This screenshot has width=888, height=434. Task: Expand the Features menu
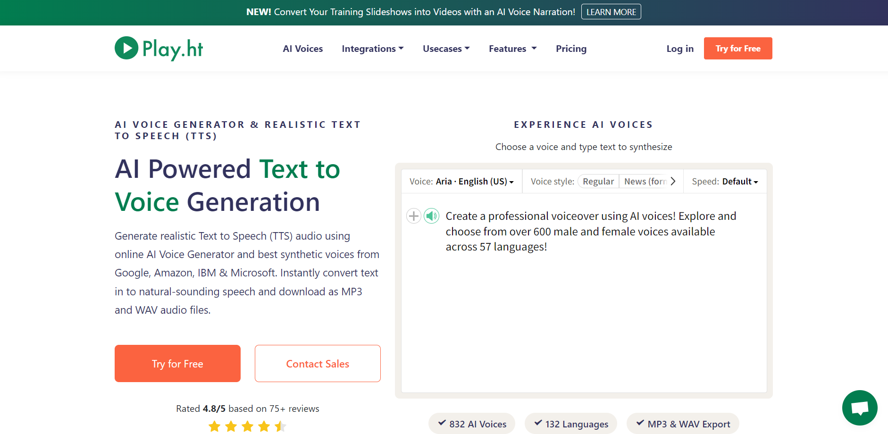click(x=513, y=49)
